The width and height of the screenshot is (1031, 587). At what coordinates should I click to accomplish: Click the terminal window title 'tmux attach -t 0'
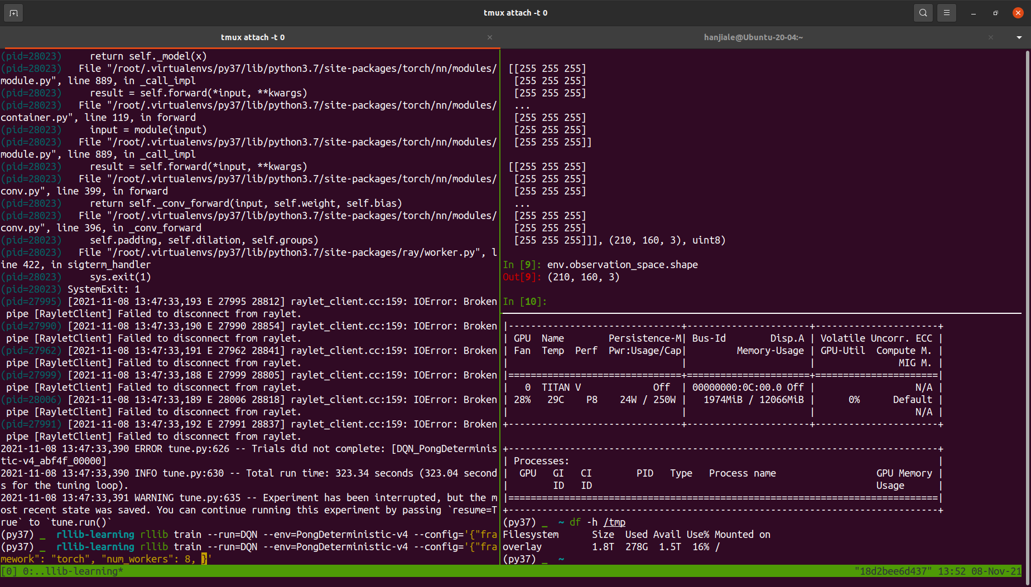[515, 13]
